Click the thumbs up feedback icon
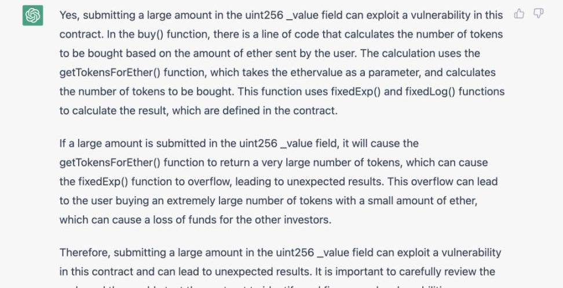 click(519, 13)
